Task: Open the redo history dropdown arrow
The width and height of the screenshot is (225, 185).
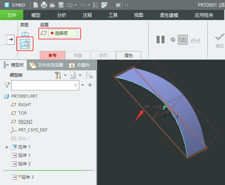Action: [x=89, y=5]
